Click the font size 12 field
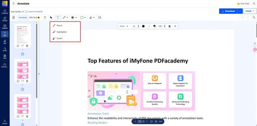Screen dimensions: 257x126 click(134, 26)
